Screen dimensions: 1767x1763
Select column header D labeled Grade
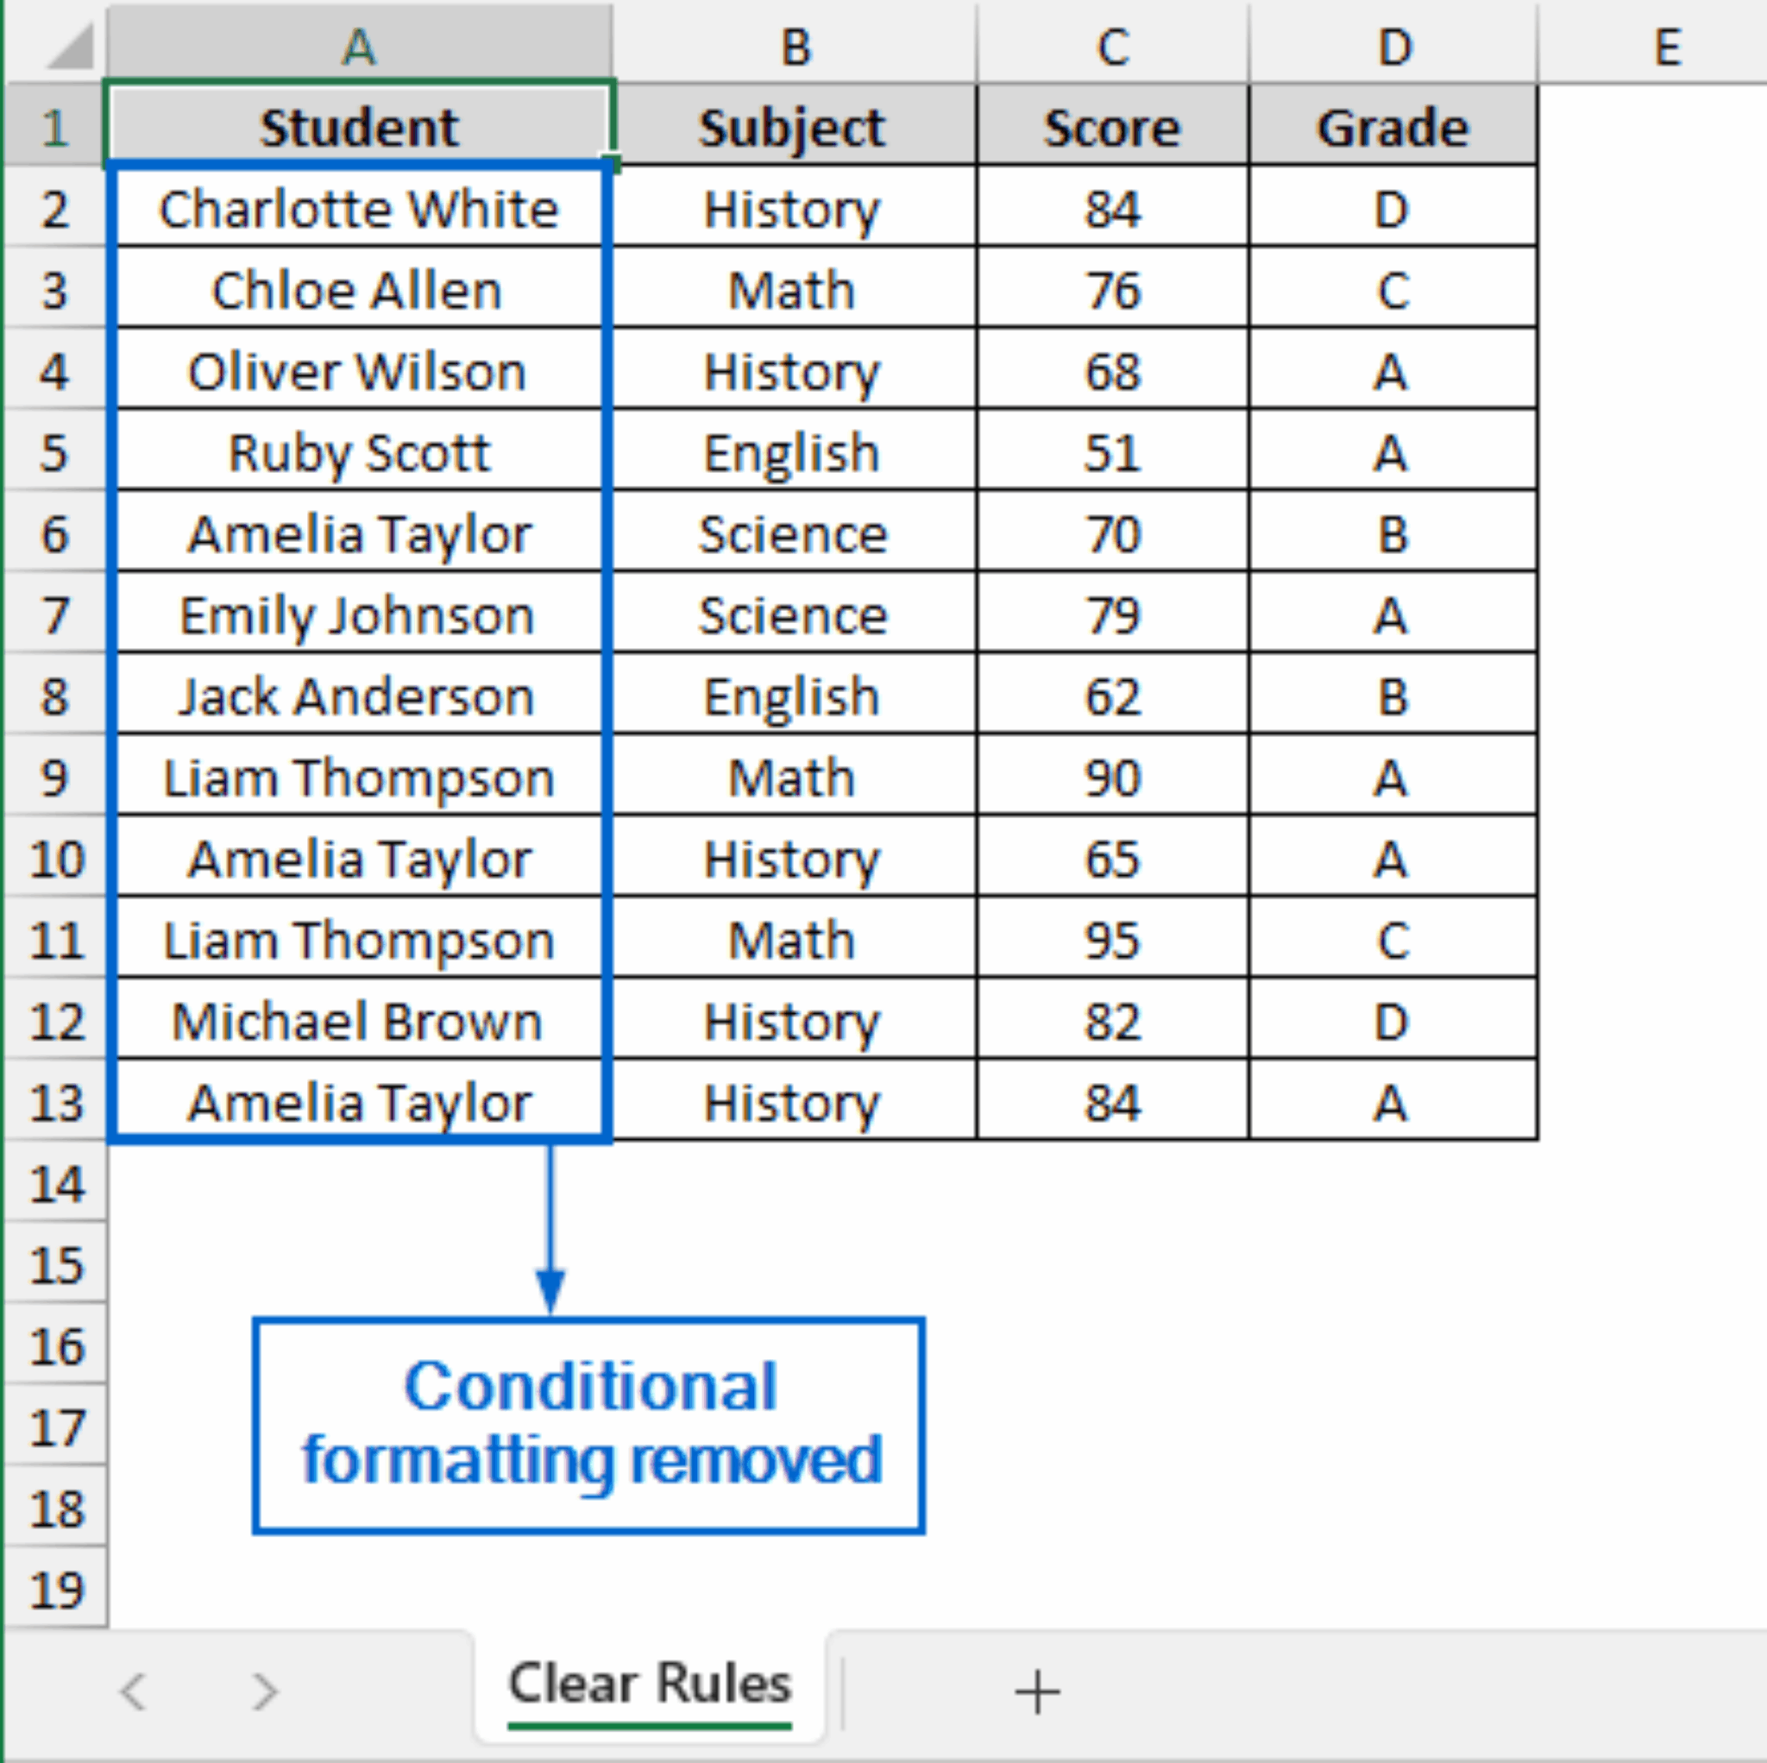pyautogui.click(x=1391, y=44)
